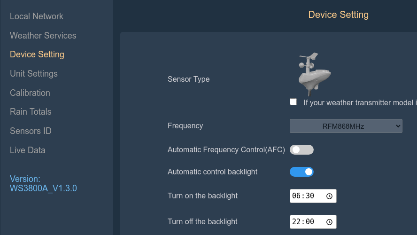417x235 pixels.
Task: Click the WS3800A_V1.3.0 version text
Action: [x=43, y=188]
